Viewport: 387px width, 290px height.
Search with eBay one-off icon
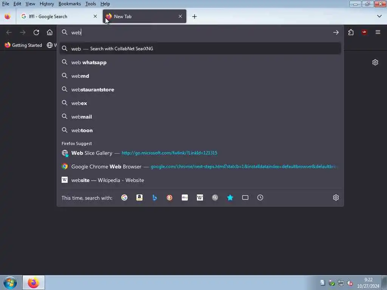pos(184,197)
